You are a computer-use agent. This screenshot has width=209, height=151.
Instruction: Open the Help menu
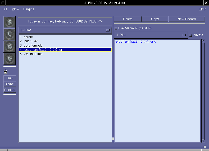203,9
